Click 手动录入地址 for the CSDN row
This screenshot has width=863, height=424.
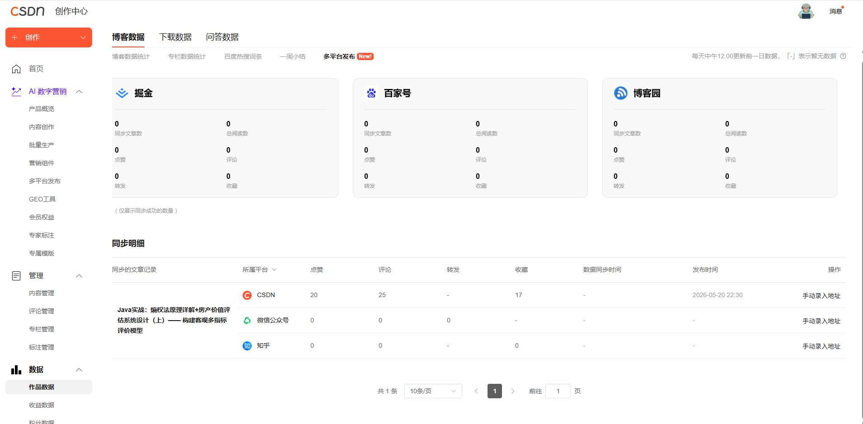click(821, 296)
